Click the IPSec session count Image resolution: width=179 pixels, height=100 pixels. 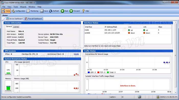[12, 54]
